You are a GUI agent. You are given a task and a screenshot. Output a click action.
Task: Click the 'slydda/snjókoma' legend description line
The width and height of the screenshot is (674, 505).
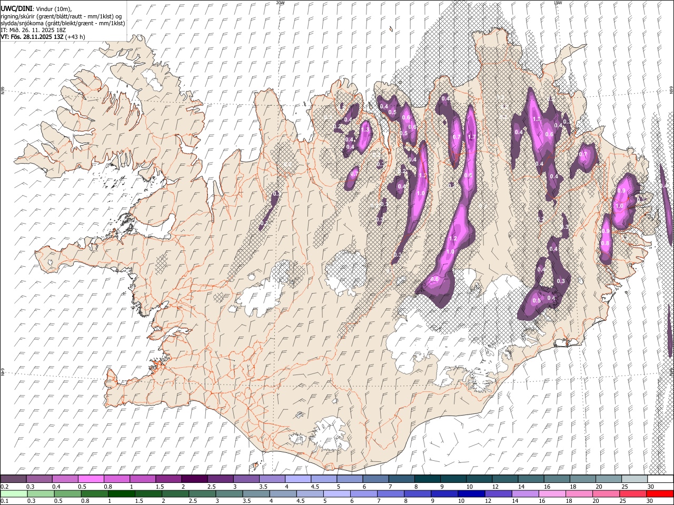[x=63, y=23]
